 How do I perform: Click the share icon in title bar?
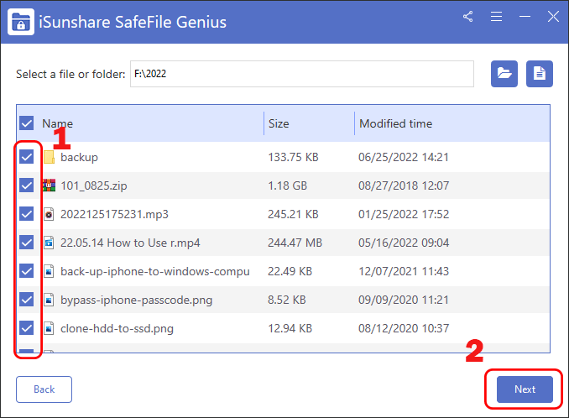[467, 16]
